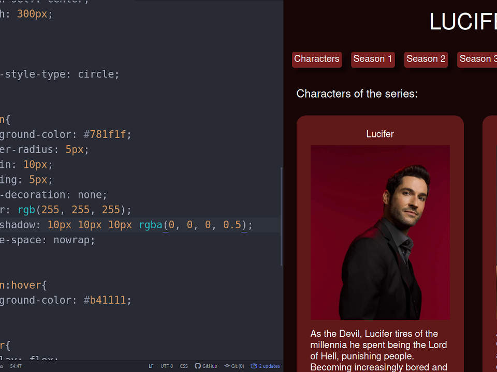Click the Lucifer character description paragraph
The image size is (497, 372).
tap(379, 350)
